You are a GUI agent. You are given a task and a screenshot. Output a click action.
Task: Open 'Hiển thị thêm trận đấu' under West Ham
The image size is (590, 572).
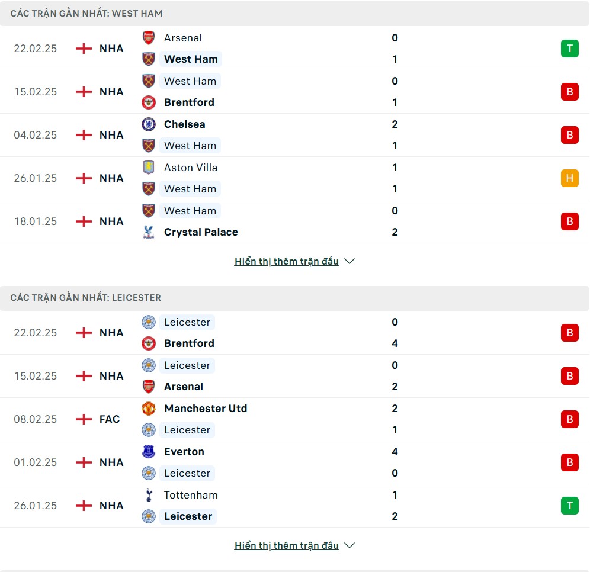coord(287,261)
